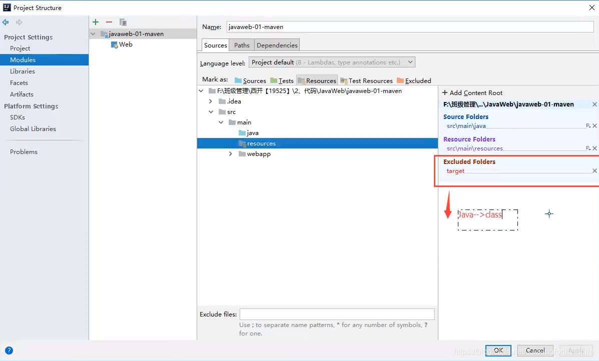
Task: Collapse the src folder
Action: tap(211, 112)
